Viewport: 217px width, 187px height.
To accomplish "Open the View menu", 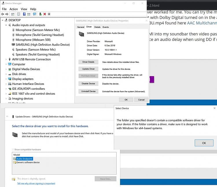I will tap(24, 9).
